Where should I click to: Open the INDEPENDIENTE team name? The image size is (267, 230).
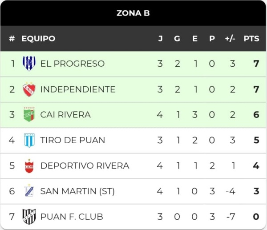(78, 89)
